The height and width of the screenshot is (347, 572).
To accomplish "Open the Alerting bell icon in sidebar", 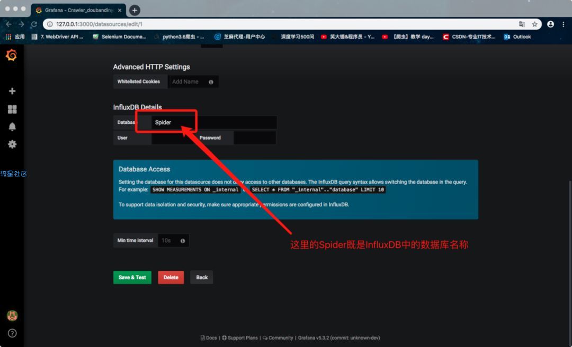I will pos(12,126).
